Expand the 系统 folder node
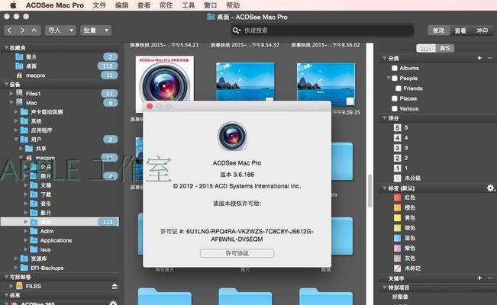 click(16, 121)
